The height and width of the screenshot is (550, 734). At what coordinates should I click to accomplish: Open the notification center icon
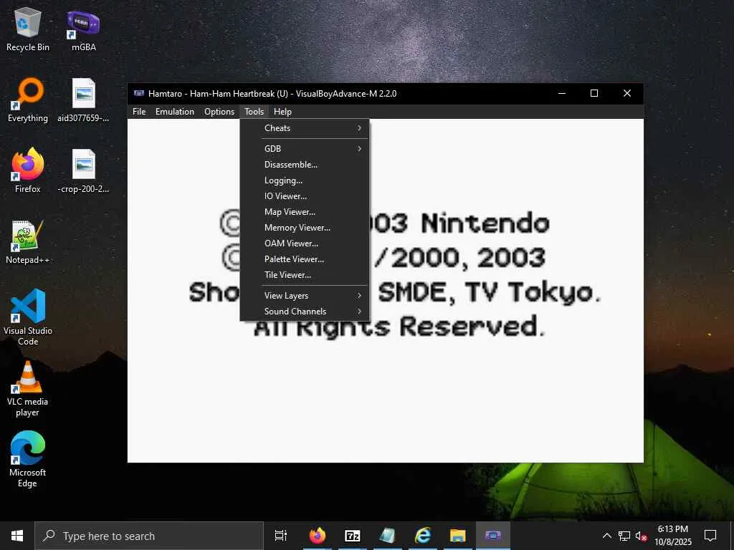click(x=710, y=536)
